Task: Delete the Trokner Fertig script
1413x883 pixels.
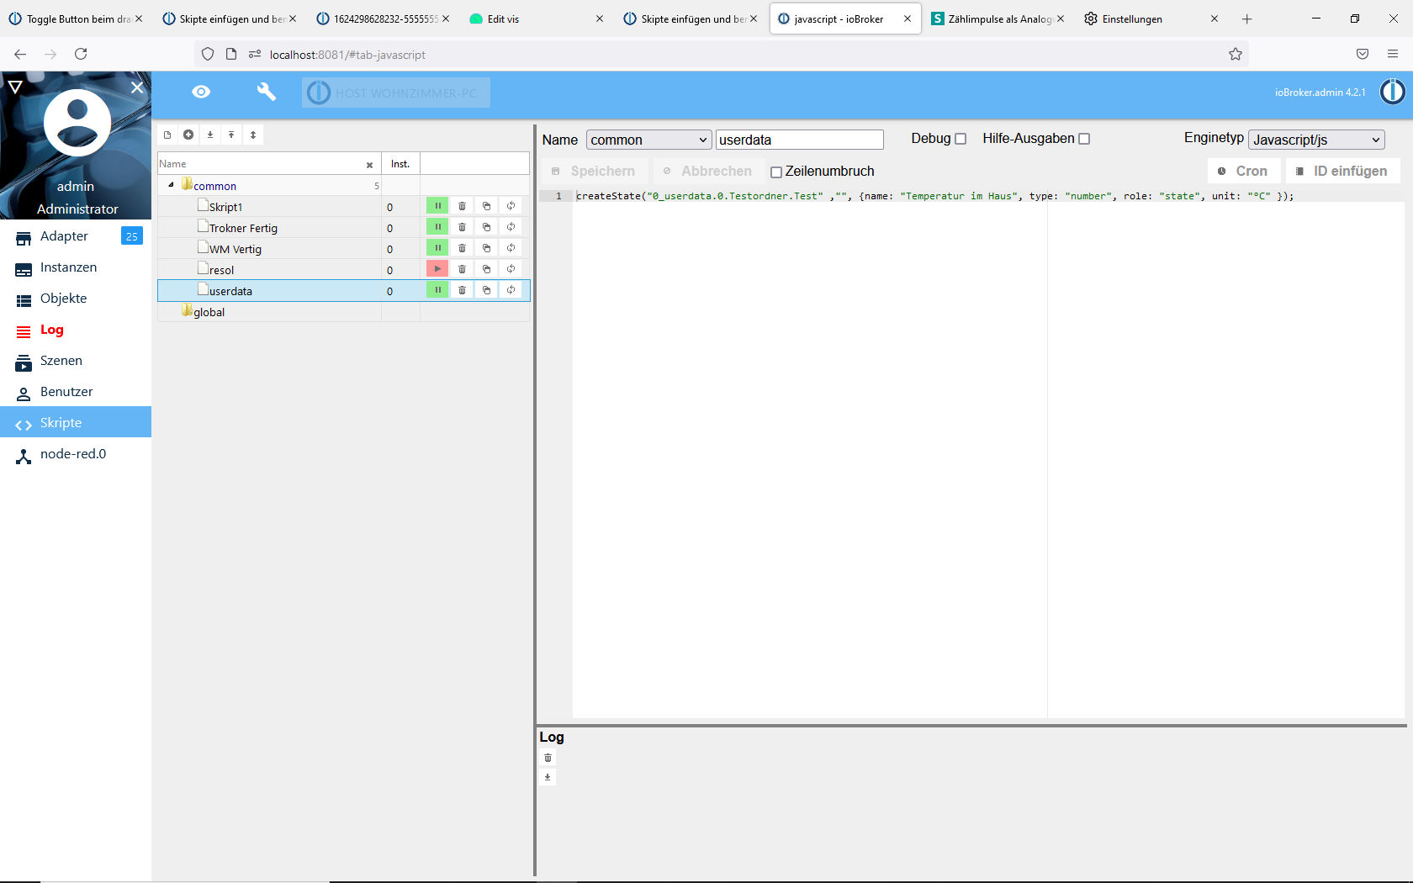Action: [462, 227]
